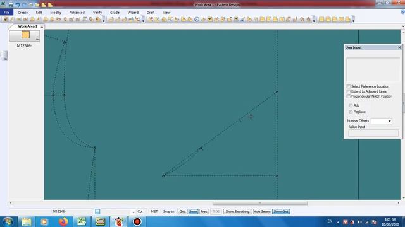
Task: Click the horizontal scrollbar left arrow
Action: (11, 203)
